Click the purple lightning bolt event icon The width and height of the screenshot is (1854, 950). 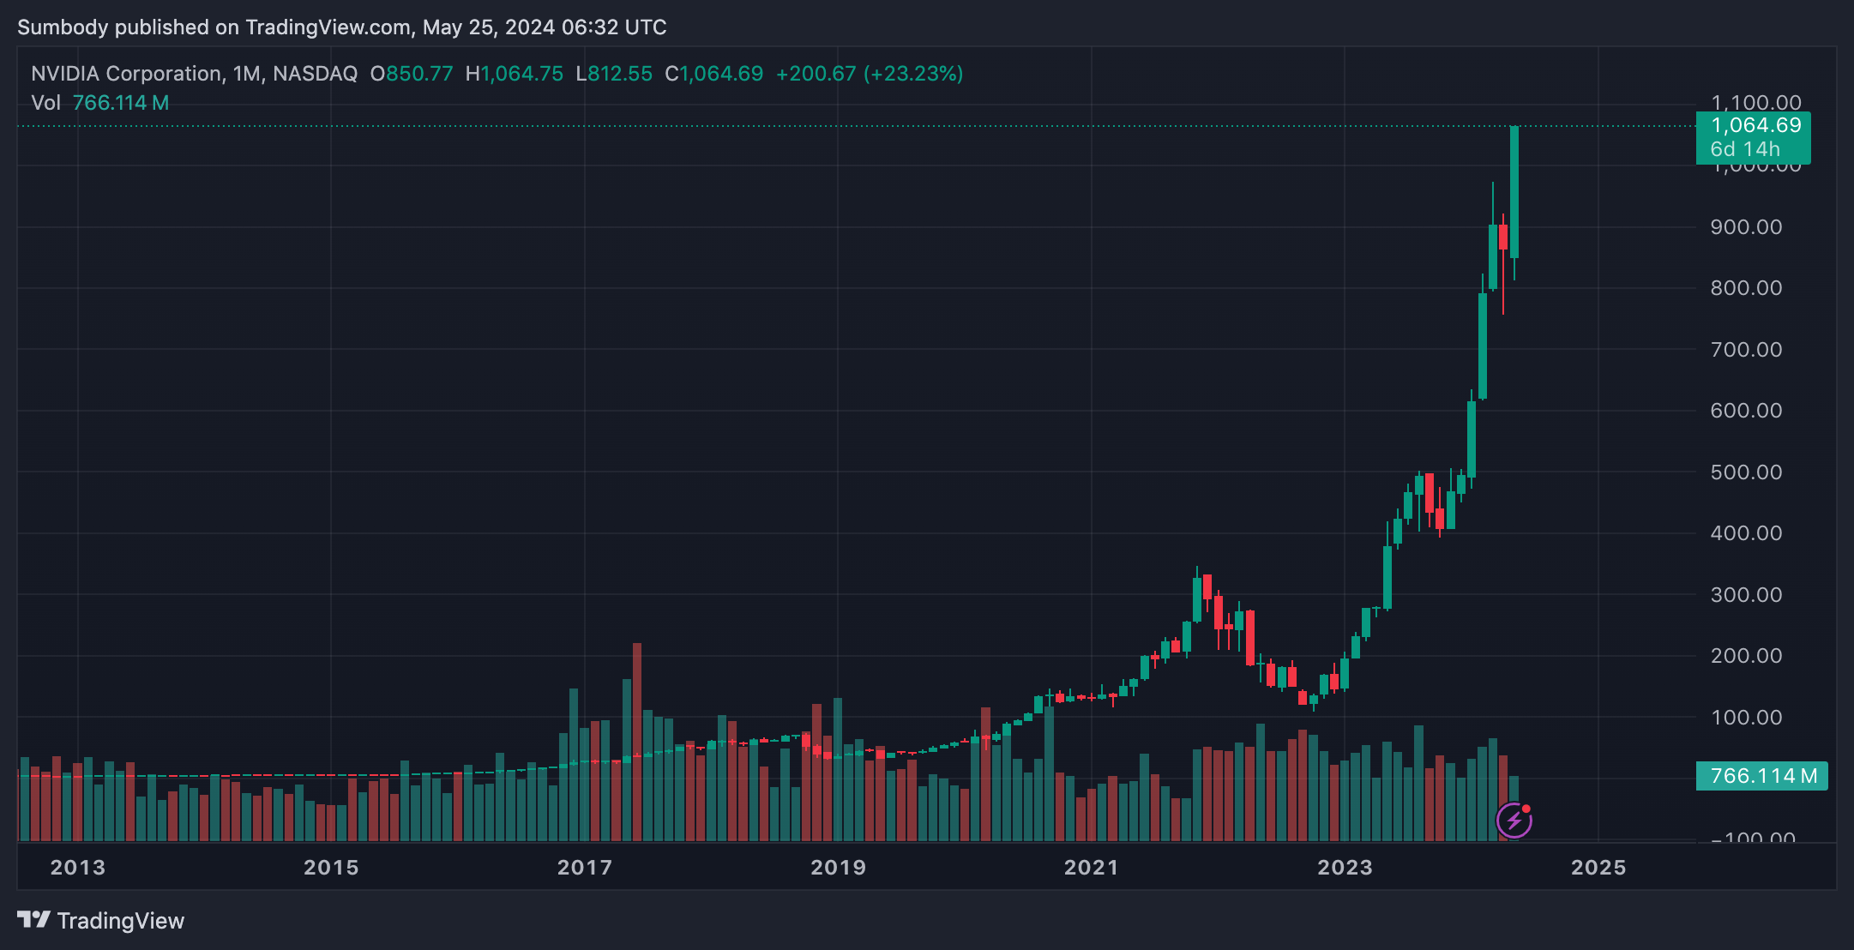click(1514, 821)
